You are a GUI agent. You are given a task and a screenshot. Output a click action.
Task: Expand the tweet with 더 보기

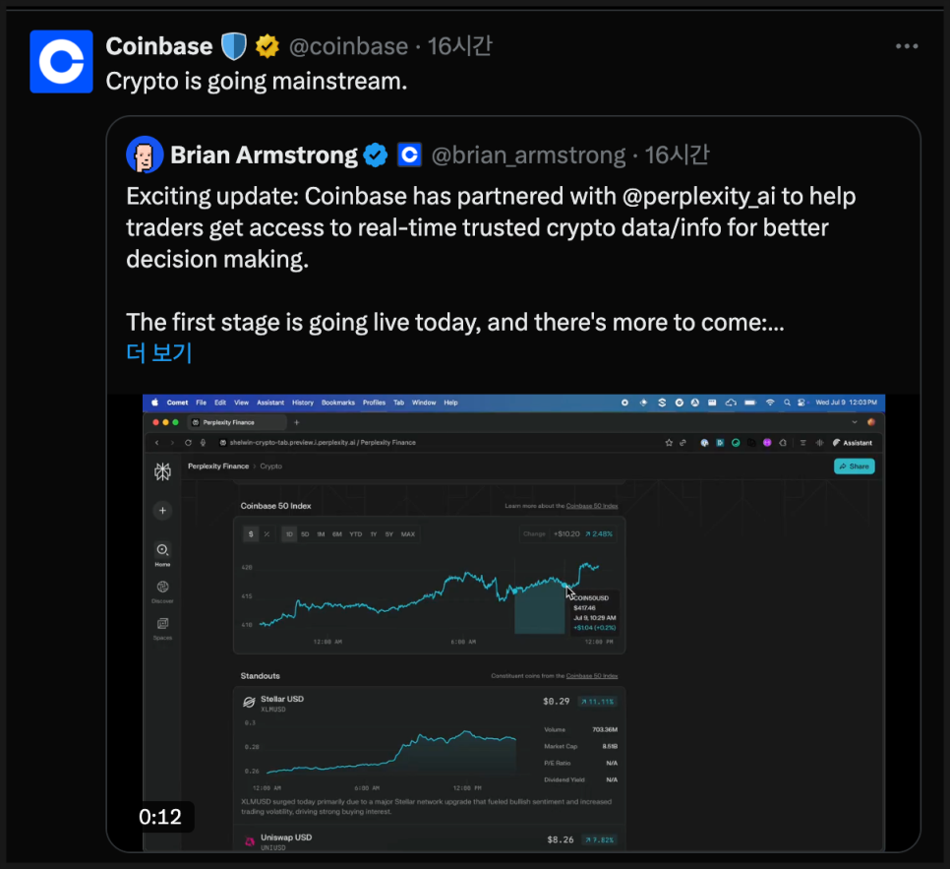158,352
